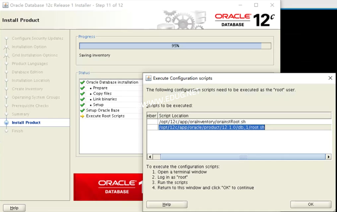Viewport: 337px width, 212px height.
Task: Click the Execute Root Scripts status row
Action: 111,116
